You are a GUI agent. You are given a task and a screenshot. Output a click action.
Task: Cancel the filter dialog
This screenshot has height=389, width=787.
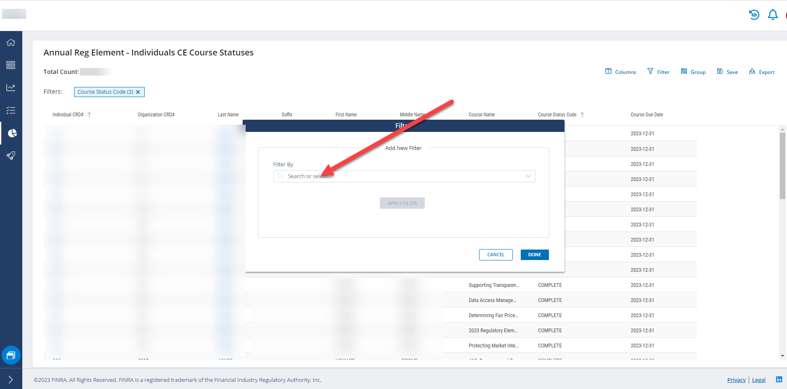496,255
